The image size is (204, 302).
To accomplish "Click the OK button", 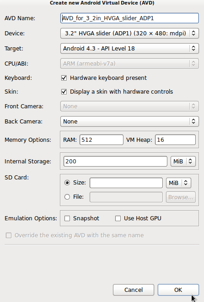I will point(178,290).
